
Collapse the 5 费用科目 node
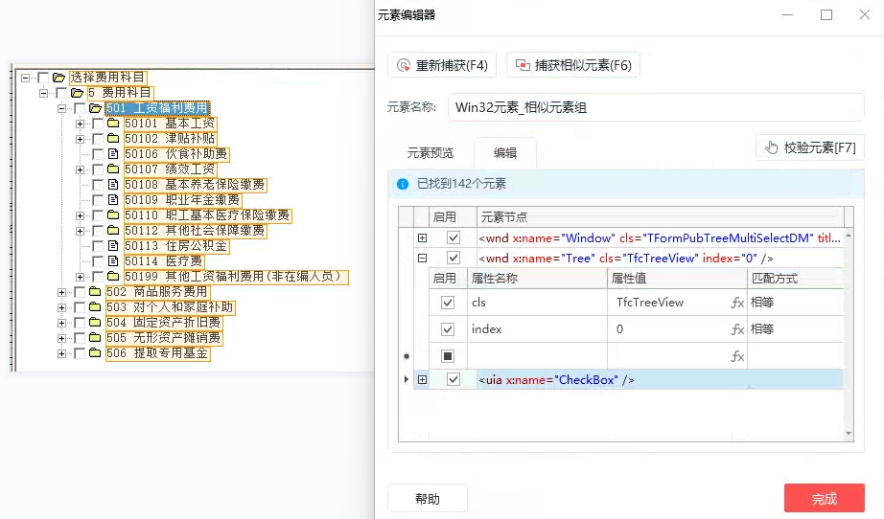[43, 93]
